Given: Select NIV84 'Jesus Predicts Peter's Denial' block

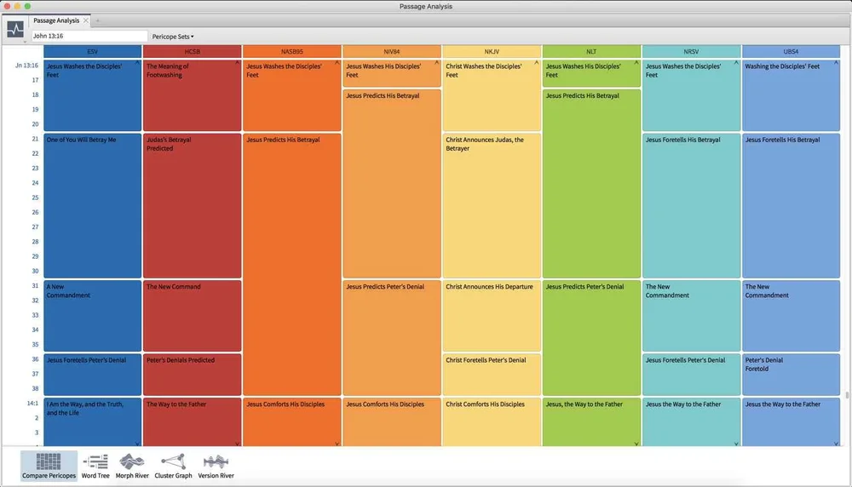Looking at the screenshot, I should click(392, 338).
